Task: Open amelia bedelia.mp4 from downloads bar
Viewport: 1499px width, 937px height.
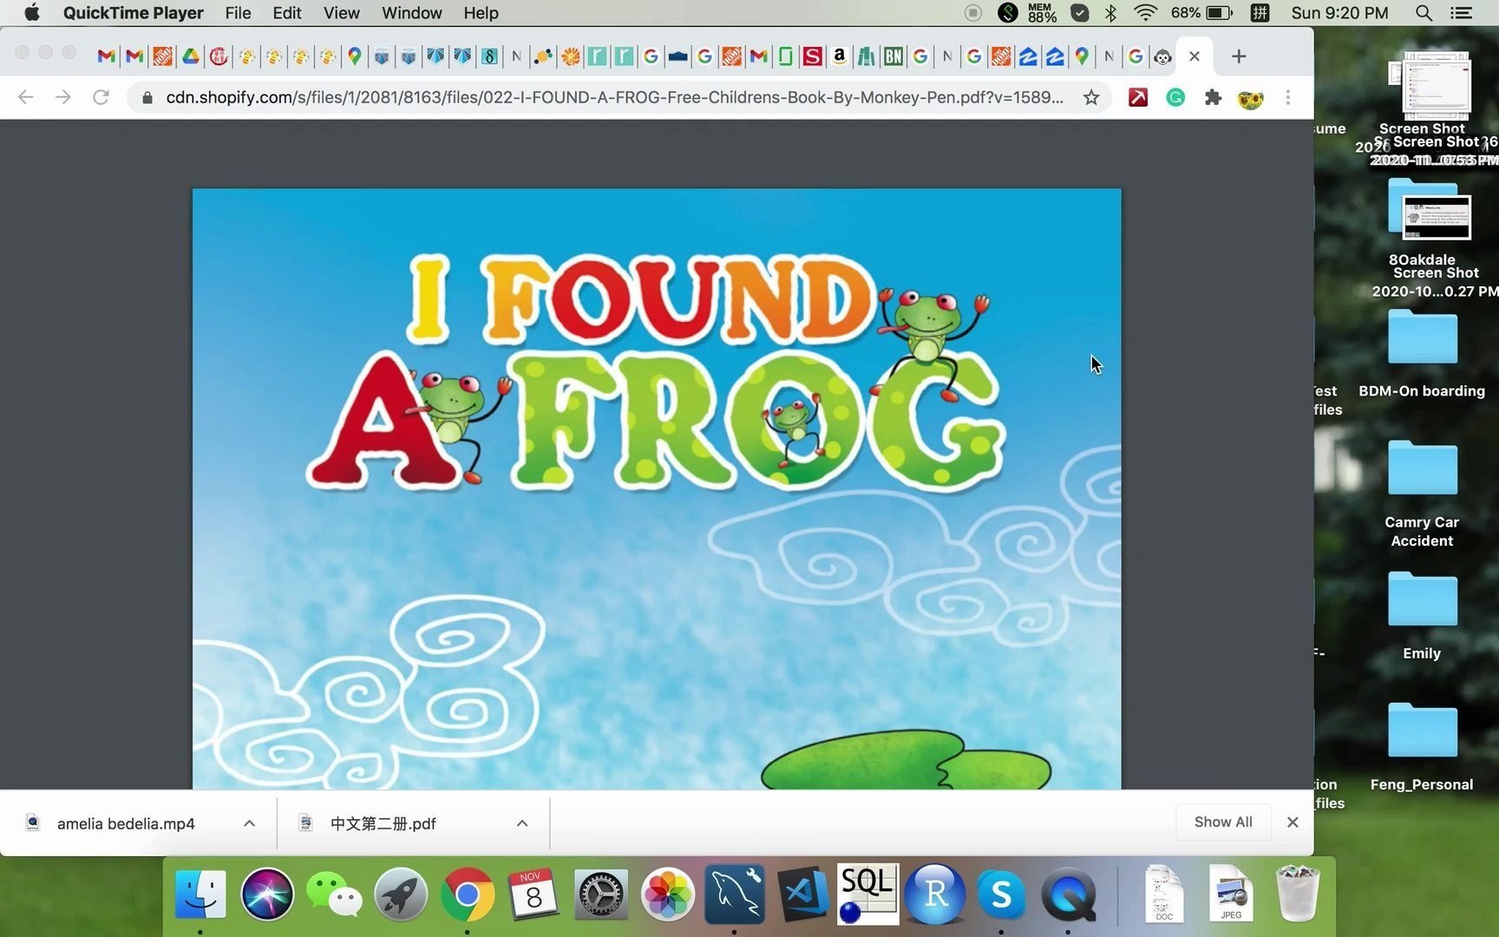Action: point(126,823)
